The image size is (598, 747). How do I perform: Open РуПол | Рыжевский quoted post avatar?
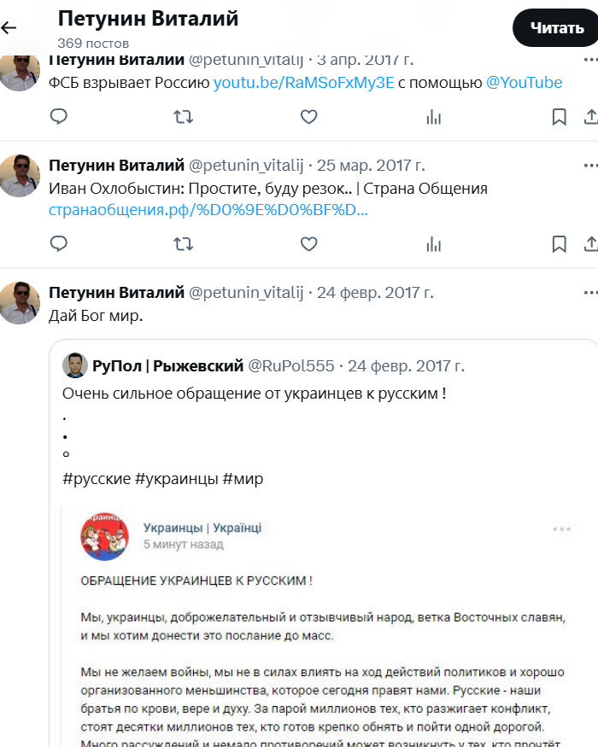(x=75, y=365)
